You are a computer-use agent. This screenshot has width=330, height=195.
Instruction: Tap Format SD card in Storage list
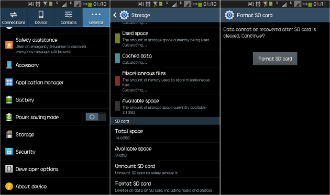click(x=165, y=186)
